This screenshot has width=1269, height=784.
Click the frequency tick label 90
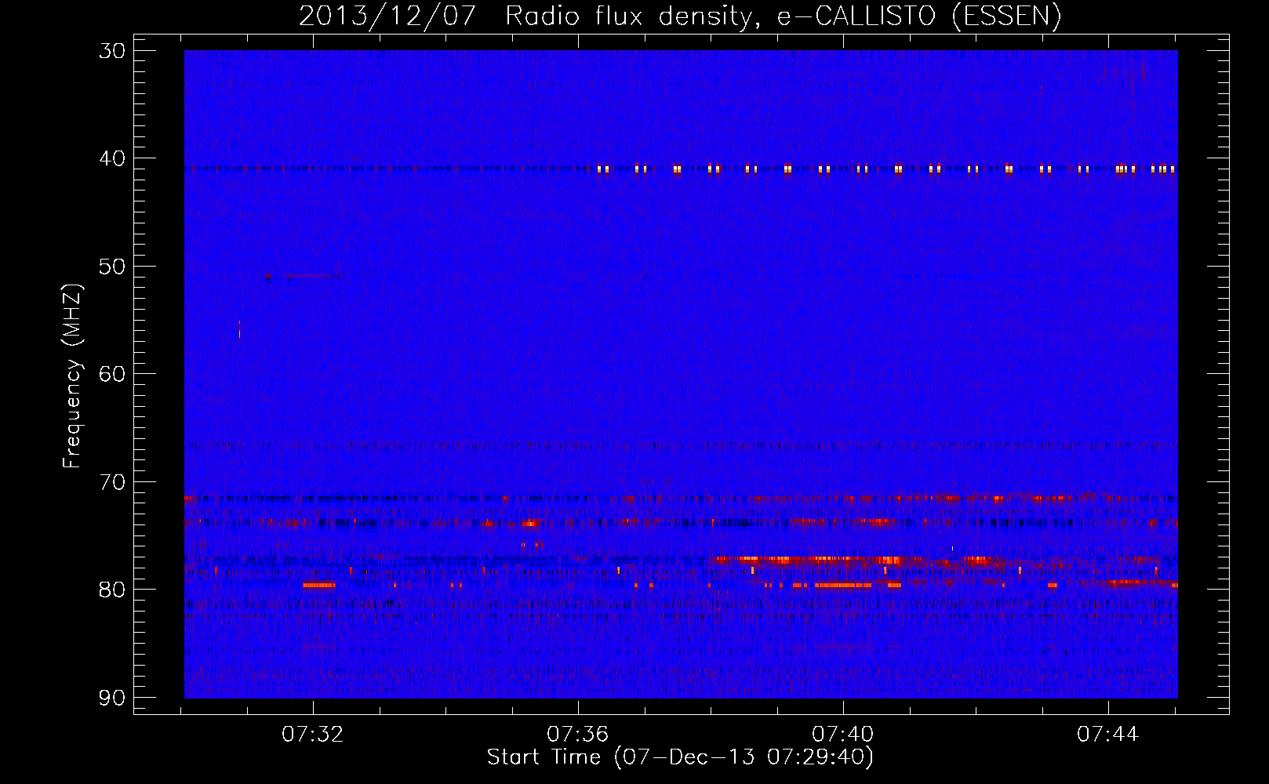112,697
